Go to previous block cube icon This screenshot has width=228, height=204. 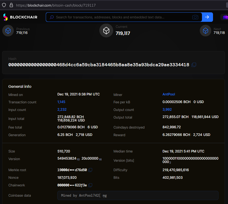[8, 31]
